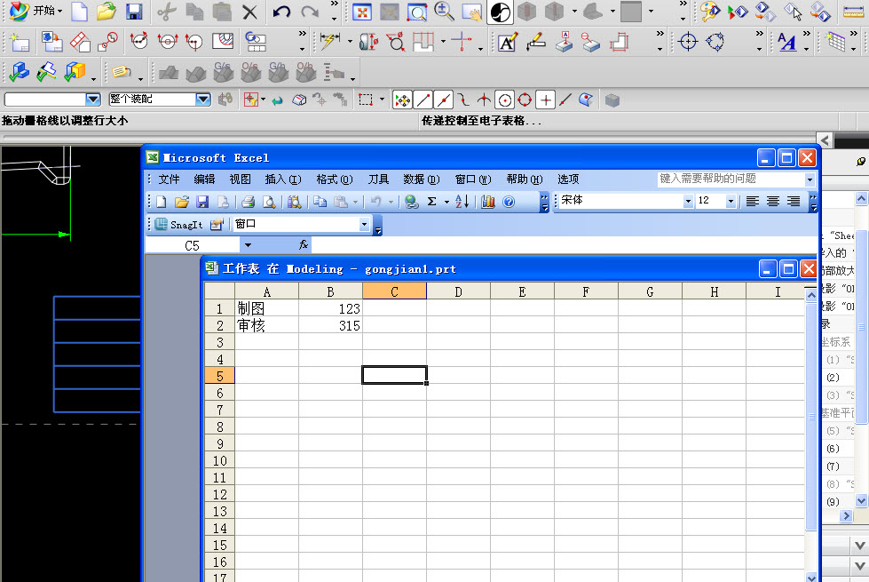Open the 帮助(H) menu in Excel
Screen dimensions: 869x582
(x=525, y=179)
